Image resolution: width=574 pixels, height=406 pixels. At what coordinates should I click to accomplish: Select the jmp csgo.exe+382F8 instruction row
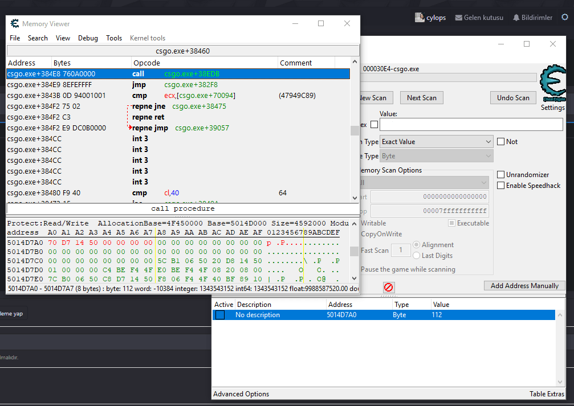(x=178, y=85)
